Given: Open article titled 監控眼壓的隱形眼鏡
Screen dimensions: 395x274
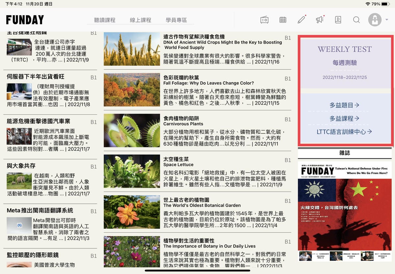Looking at the screenshot, I should point(33,255).
